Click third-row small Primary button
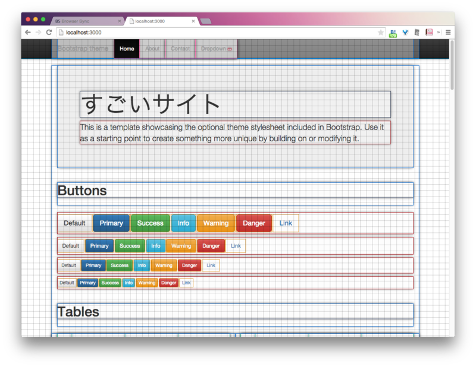This screenshot has height=367, width=476. (x=93, y=265)
